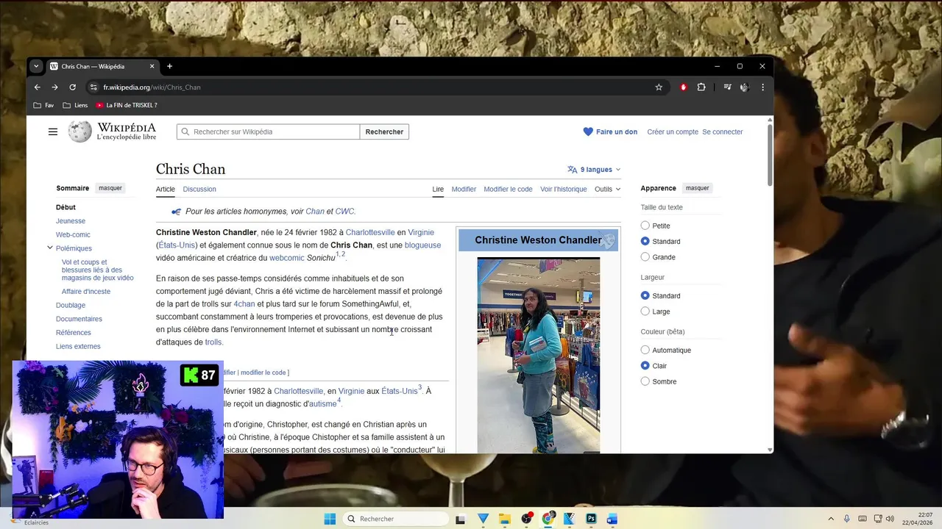Open the blogueuse link
Image resolution: width=942 pixels, height=529 pixels.
[x=422, y=245]
